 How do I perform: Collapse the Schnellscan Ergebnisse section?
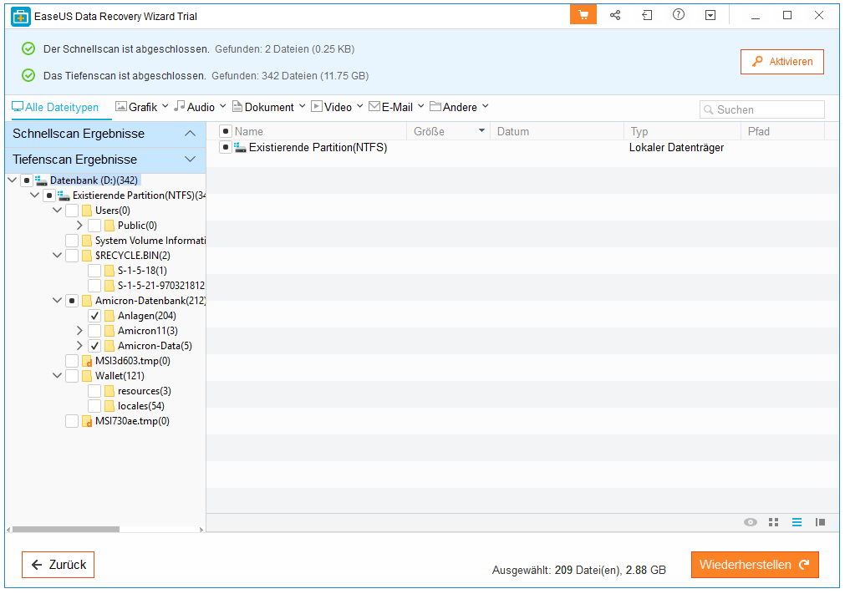(x=191, y=134)
